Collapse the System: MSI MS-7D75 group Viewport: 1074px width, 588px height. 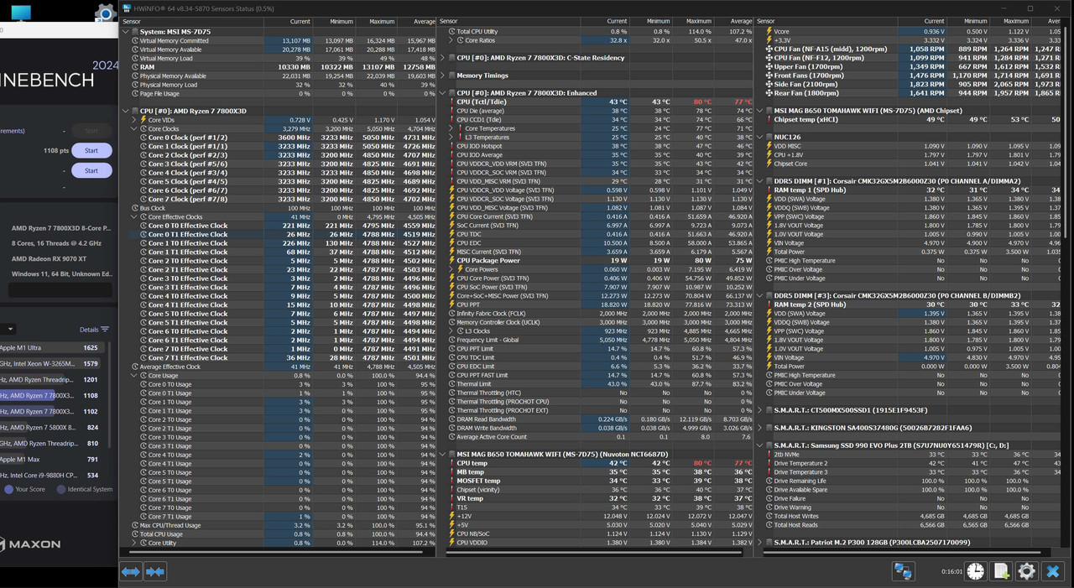click(x=126, y=32)
